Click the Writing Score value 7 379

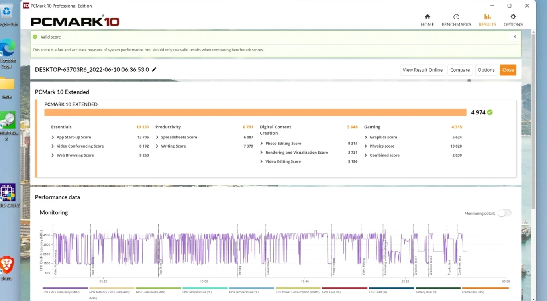point(248,146)
